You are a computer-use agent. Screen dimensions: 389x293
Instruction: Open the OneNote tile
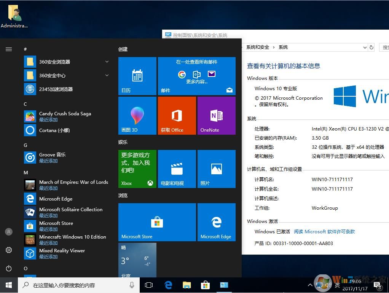(216, 115)
